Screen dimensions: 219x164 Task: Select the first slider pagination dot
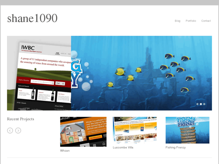coord(197,104)
